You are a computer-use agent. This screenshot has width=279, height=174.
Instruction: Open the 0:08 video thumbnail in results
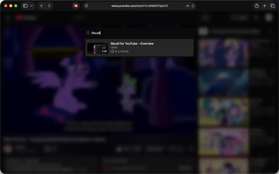pyautogui.click(x=97, y=48)
